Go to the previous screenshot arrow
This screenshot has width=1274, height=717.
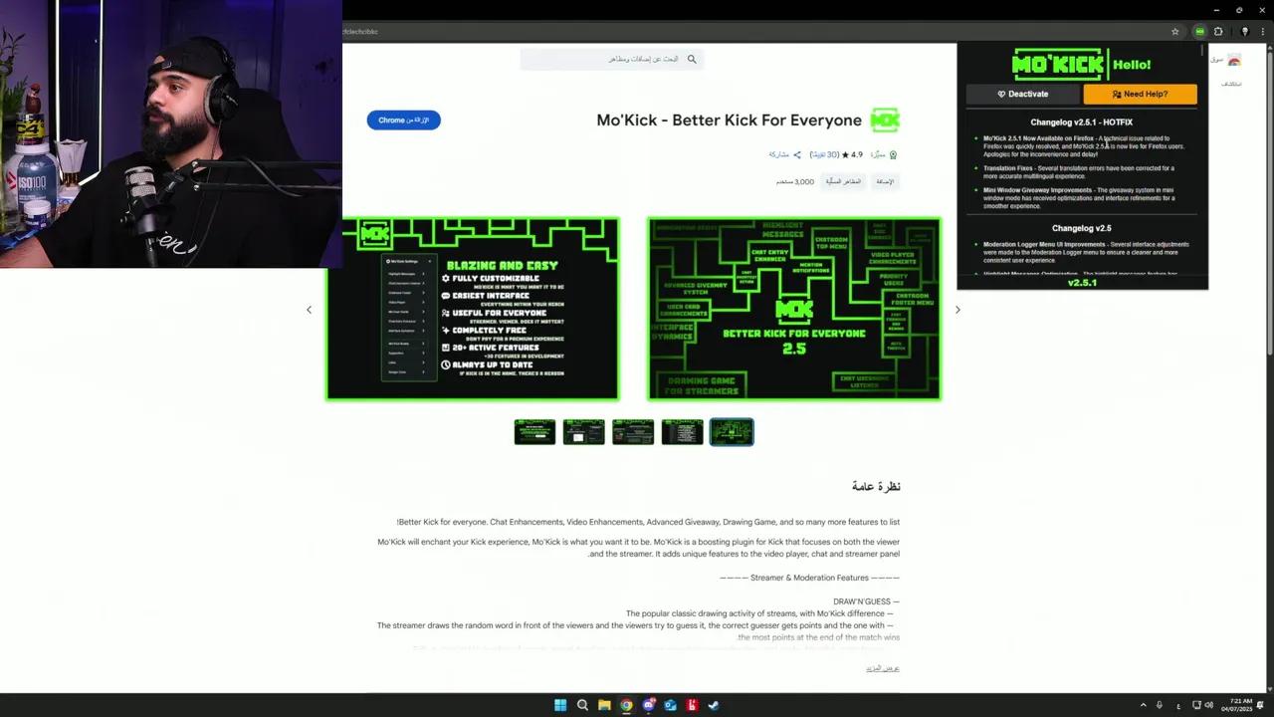pos(309,310)
